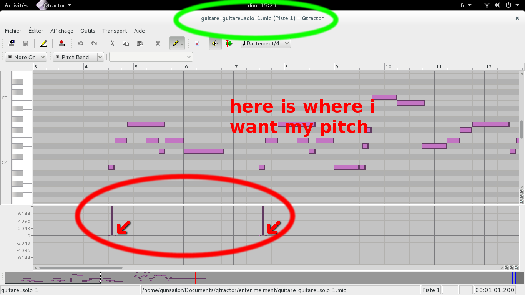
Task: Zoom in vertically on piano roll
Action: coord(522,192)
